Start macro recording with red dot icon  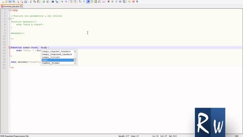tap(109, 2)
